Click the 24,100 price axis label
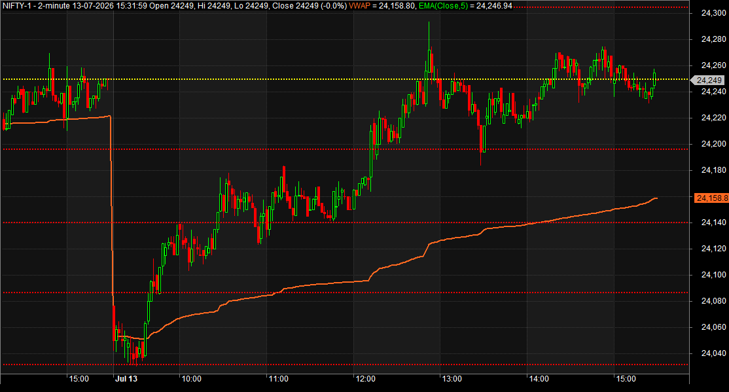The width and height of the screenshot is (729, 392). tap(713, 275)
